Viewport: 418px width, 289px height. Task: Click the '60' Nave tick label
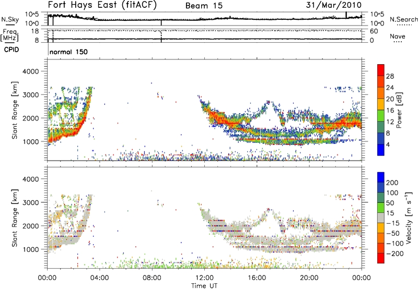(374, 31)
